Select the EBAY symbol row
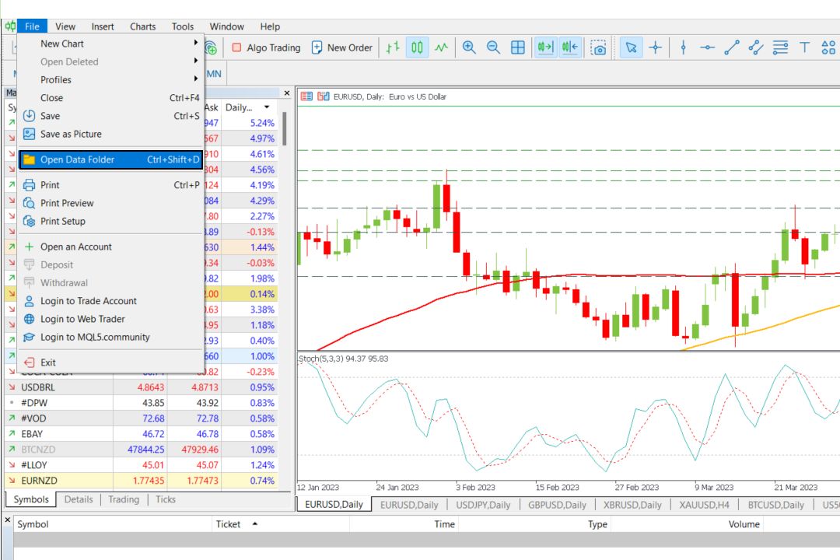The width and height of the screenshot is (840, 560). 142,434
